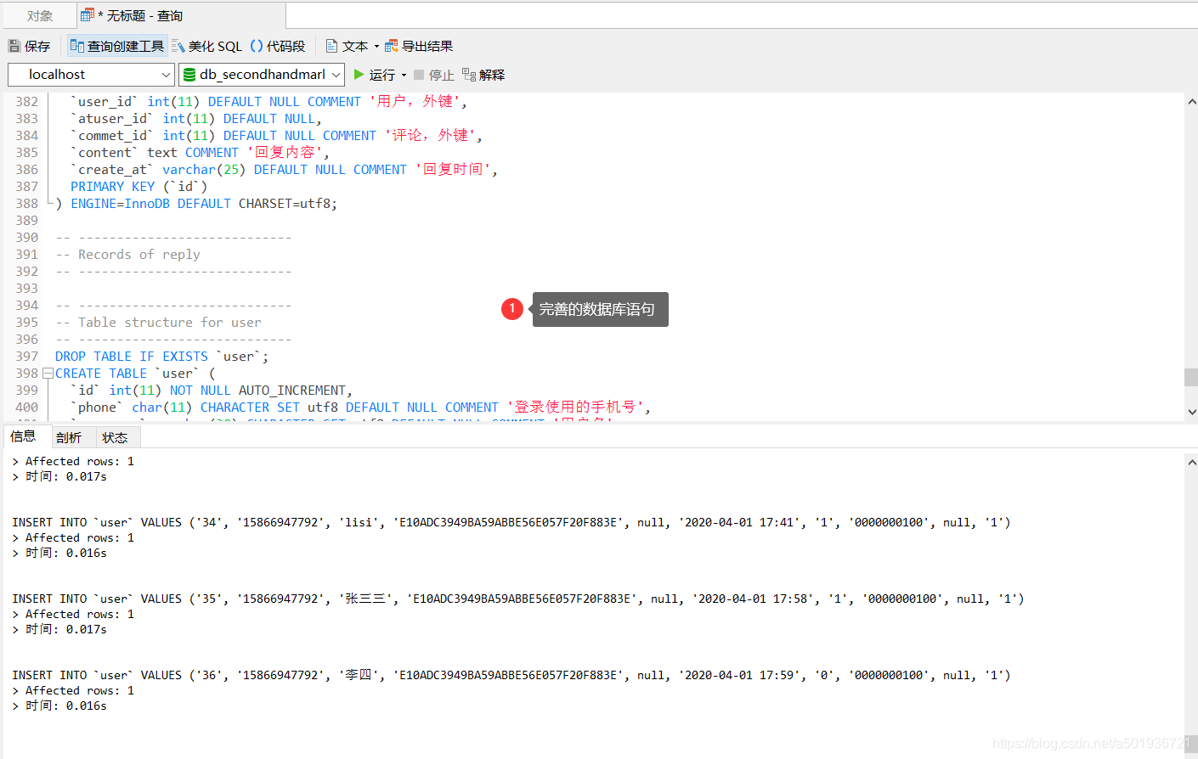Click line number 388 in the gutter

(27, 204)
